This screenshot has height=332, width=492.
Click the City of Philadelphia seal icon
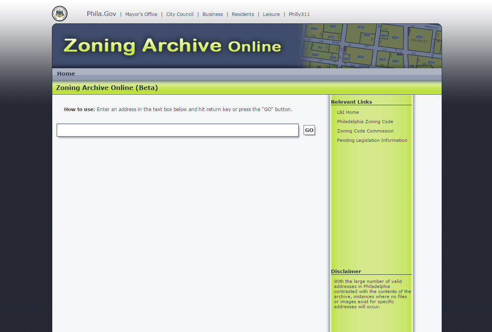[60, 14]
